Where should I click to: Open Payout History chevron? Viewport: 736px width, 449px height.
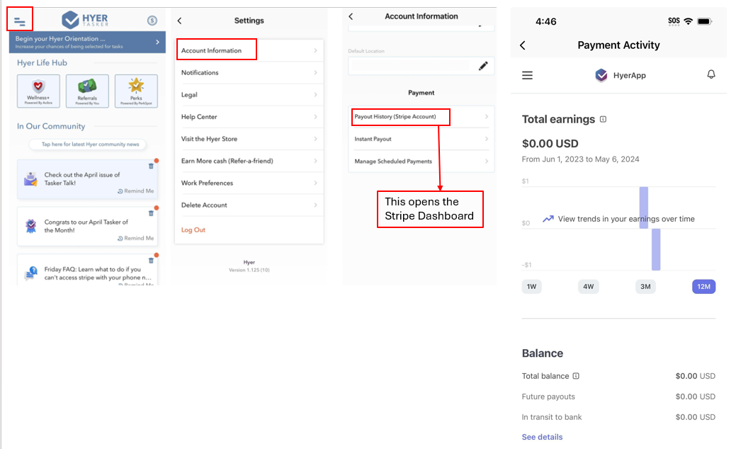pyautogui.click(x=486, y=117)
